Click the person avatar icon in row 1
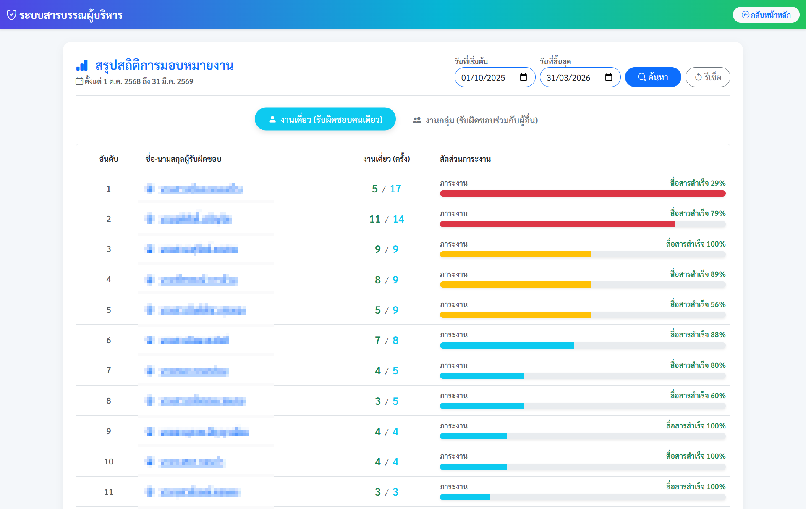 click(149, 189)
